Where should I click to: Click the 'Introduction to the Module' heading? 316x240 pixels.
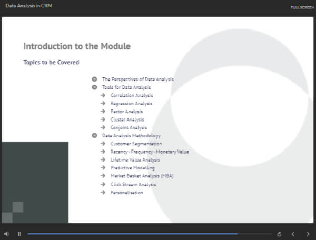(x=77, y=46)
